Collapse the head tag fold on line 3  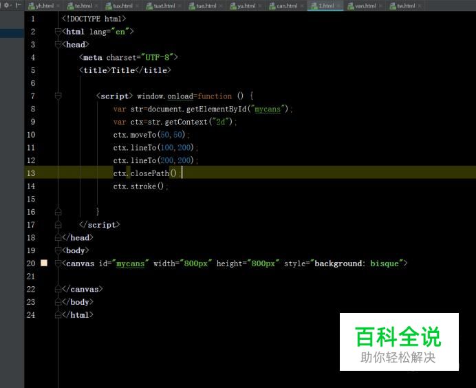[x=58, y=45]
